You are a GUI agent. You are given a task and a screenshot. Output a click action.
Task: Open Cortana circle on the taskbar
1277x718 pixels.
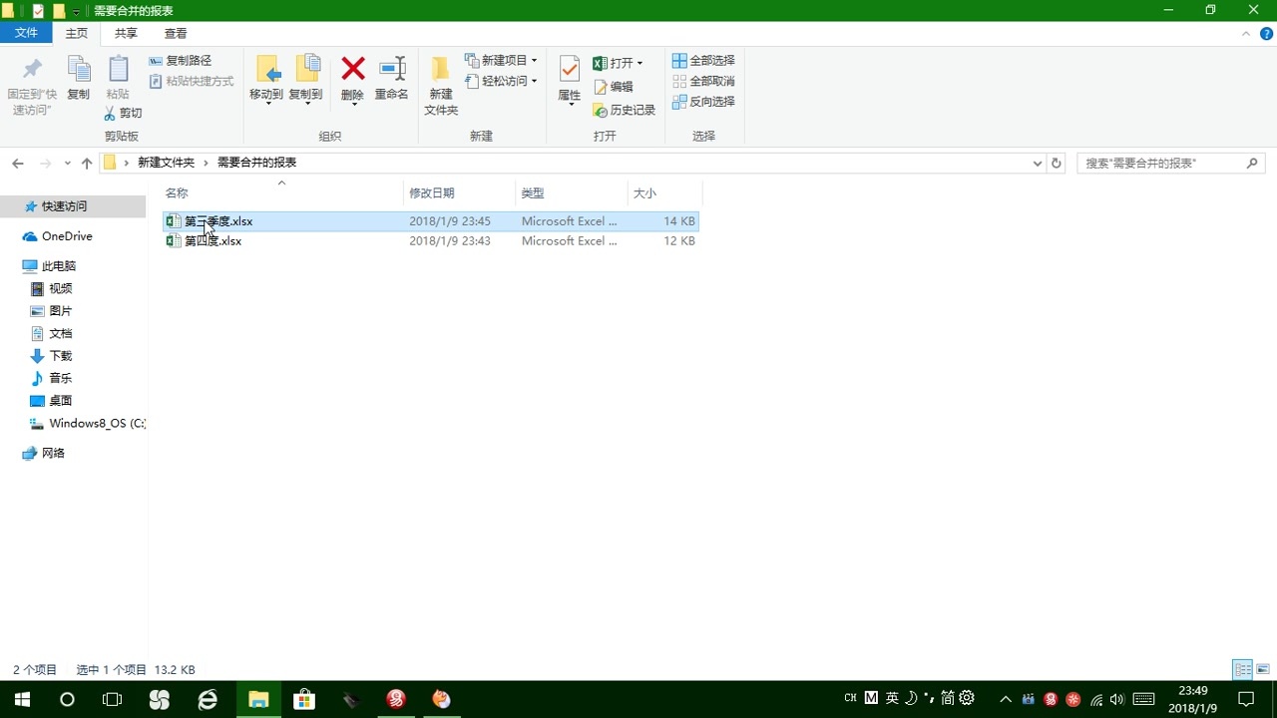point(67,699)
